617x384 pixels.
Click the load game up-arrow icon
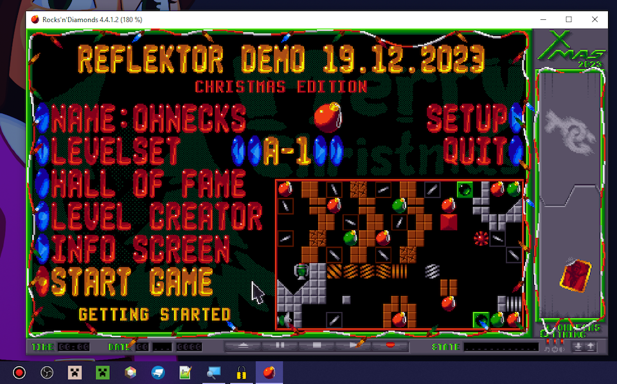(x=591, y=347)
